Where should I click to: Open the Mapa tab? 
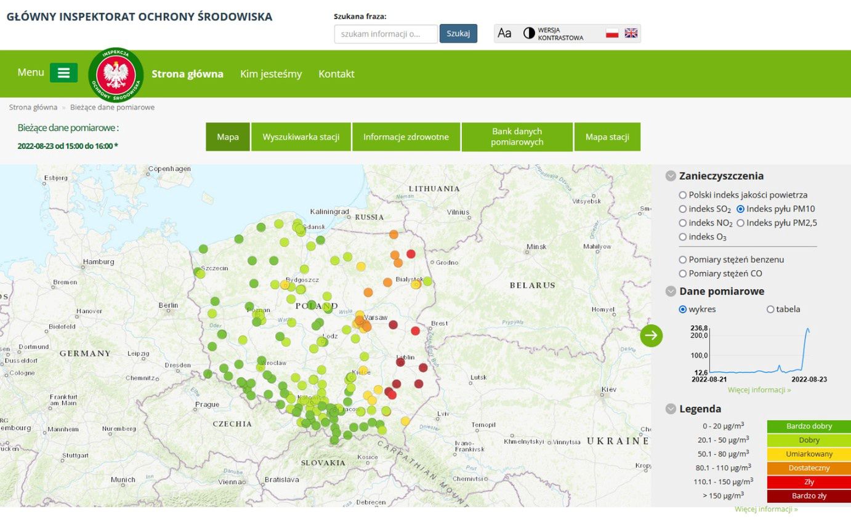228,137
